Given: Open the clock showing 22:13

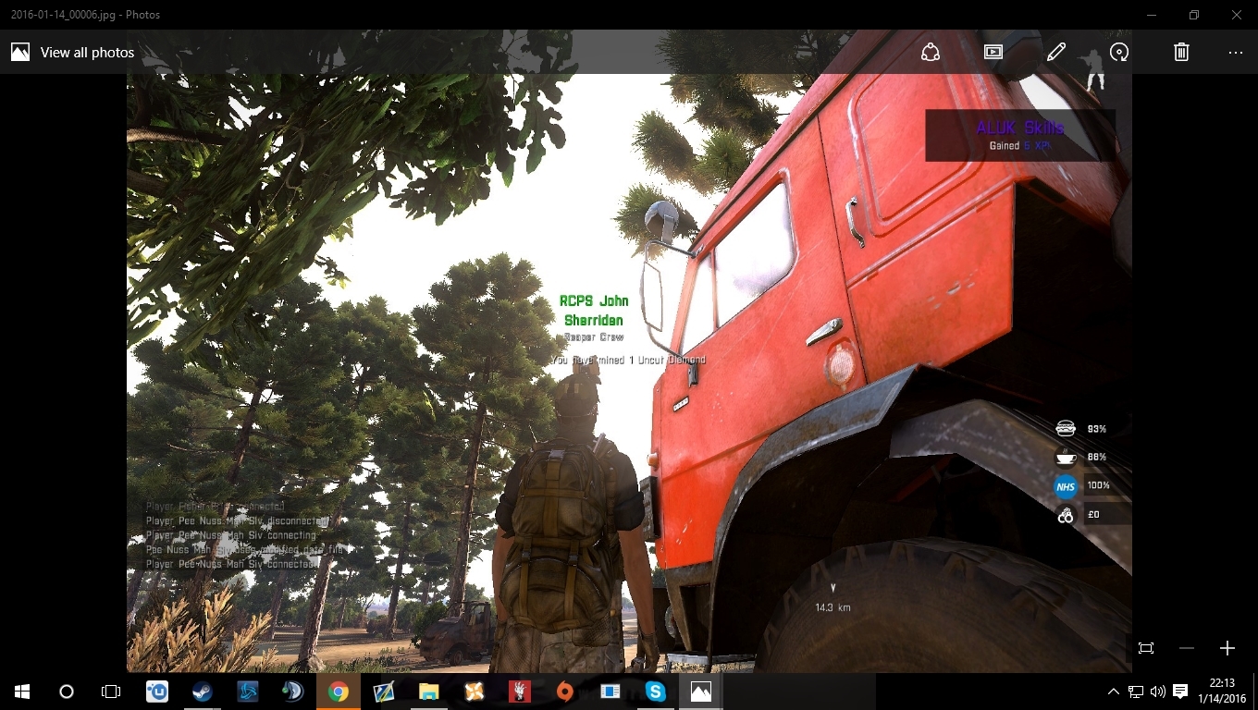Looking at the screenshot, I should pos(1224,692).
